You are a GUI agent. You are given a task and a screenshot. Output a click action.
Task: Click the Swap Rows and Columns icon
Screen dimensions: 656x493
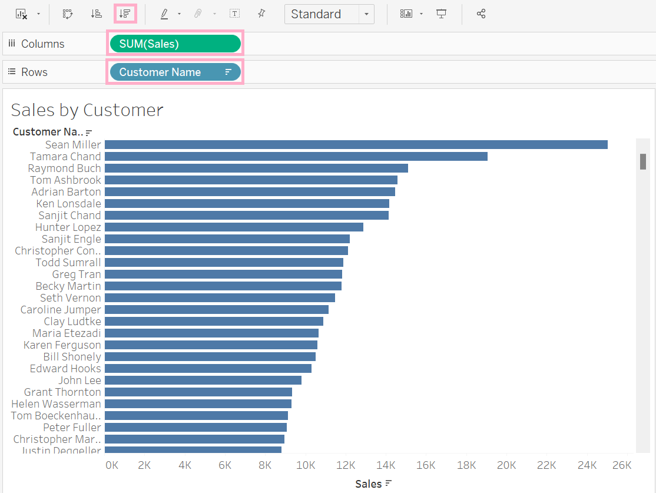(67, 14)
